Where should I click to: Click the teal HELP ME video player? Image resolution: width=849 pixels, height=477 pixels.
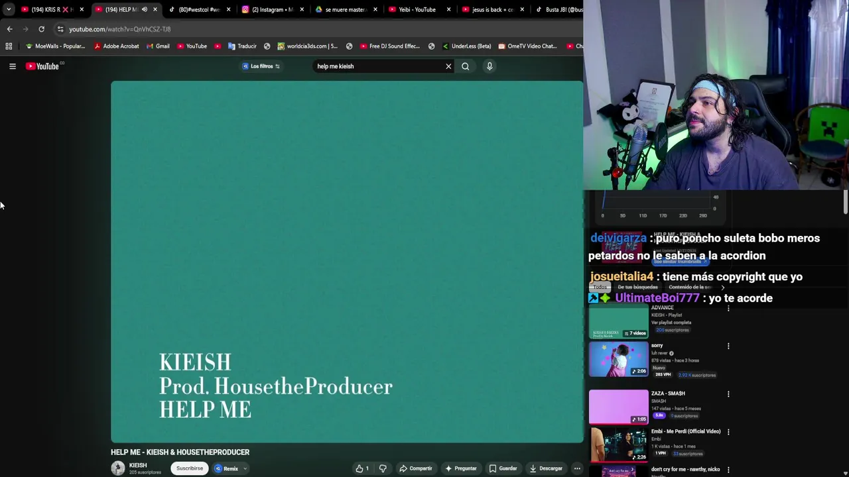[x=347, y=262]
